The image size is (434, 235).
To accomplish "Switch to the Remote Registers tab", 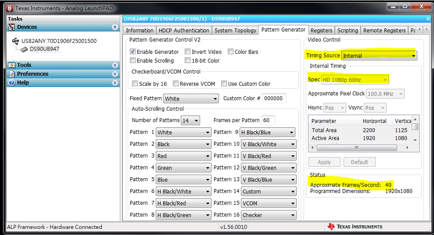I will tap(384, 30).
